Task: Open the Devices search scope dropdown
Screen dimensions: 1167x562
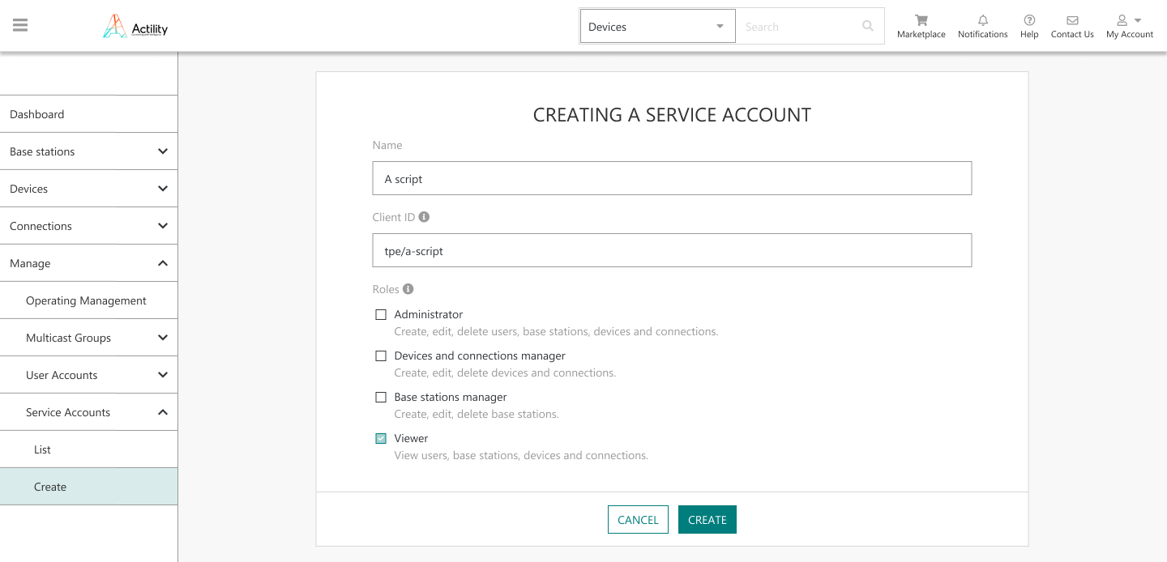Action: pos(657,27)
